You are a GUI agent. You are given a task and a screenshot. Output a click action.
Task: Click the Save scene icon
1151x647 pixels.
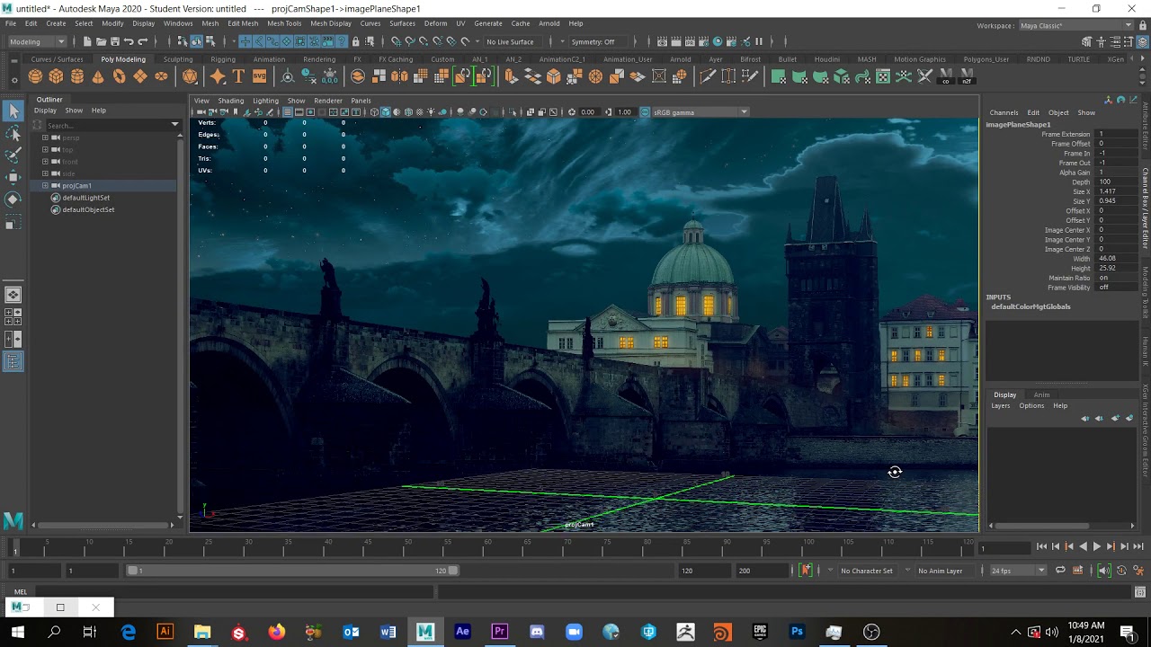point(114,41)
